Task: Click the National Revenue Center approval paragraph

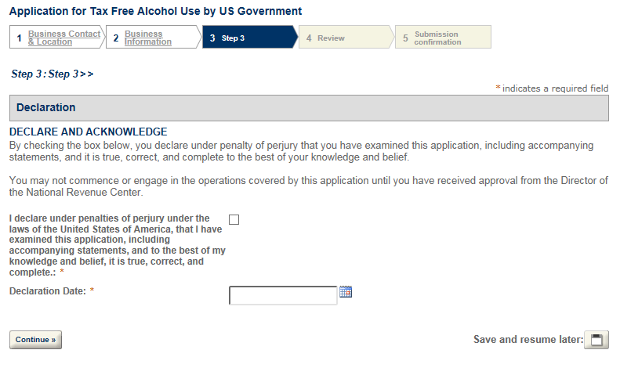Action: (x=308, y=186)
